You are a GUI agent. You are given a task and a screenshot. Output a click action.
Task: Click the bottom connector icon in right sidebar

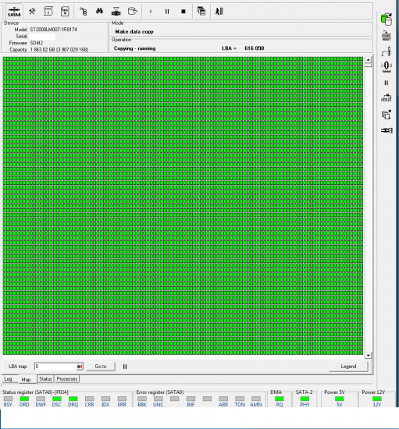coord(387,130)
